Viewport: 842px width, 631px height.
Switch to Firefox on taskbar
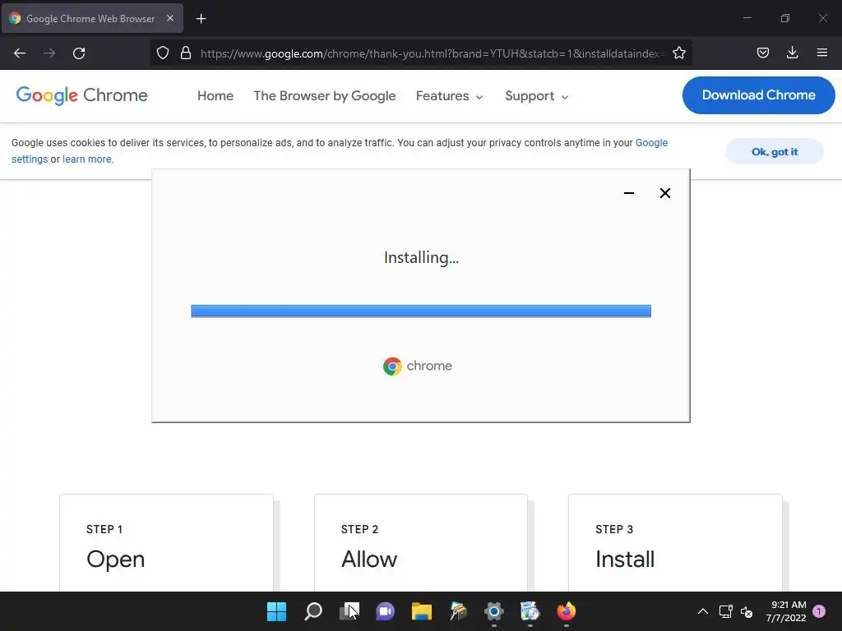point(566,611)
